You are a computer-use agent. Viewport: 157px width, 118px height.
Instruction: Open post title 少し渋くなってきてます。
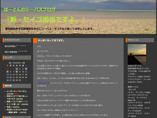click(x=51, y=40)
